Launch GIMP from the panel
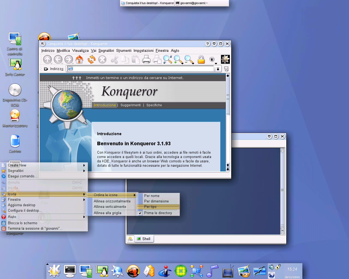This screenshot has width=349, height=279. (x=244, y=271)
